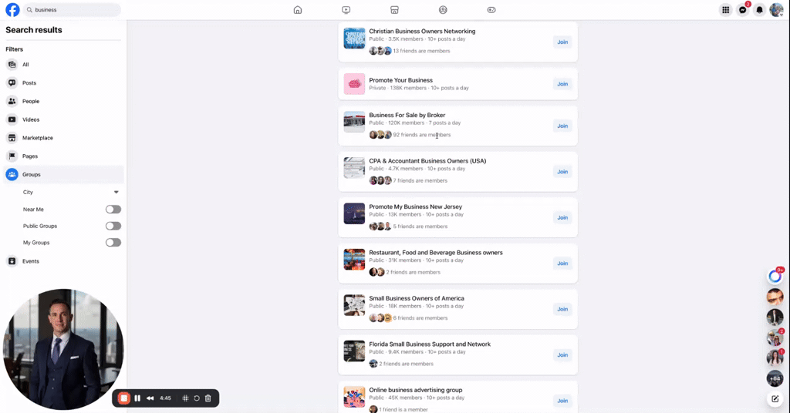Open Business For Sale by Broker title
The image size is (790, 413).
407,116
